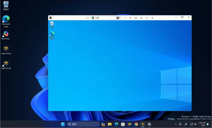
Task: Open File Explorer from the taskbar
Action: pos(110,124)
